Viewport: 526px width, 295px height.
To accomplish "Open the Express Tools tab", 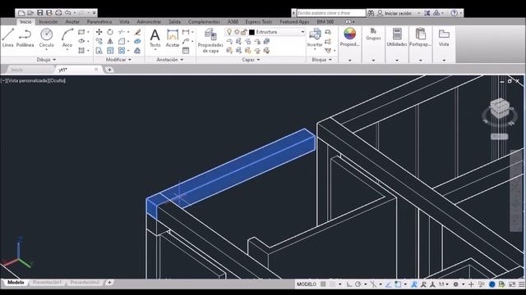I will pyautogui.click(x=259, y=22).
